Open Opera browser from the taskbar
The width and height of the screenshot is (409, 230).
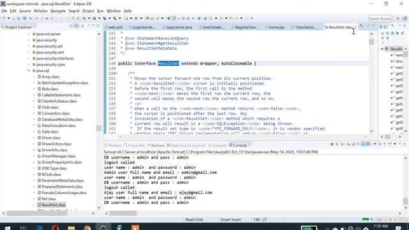click(55, 227)
